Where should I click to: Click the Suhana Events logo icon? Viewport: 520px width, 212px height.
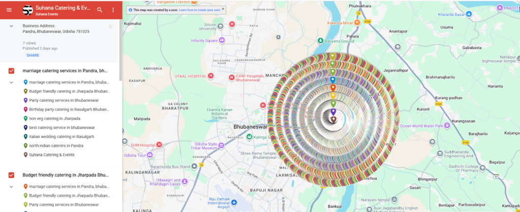[x=26, y=10]
